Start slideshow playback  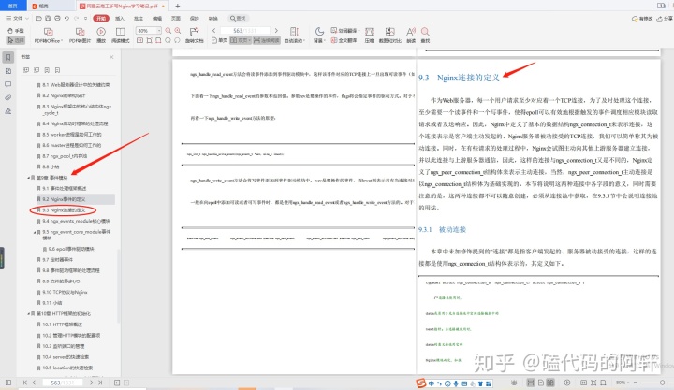click(101, 36)
